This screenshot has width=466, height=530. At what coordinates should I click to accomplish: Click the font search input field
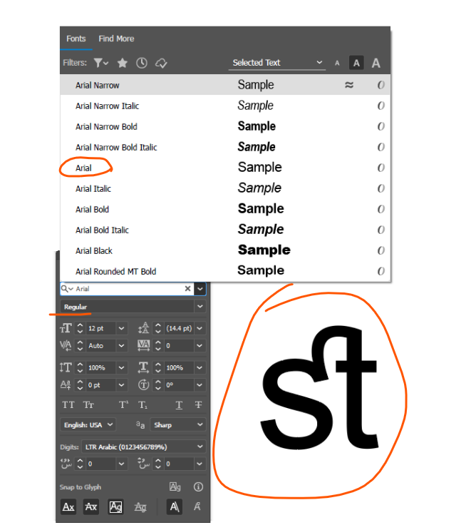coord(128,289)
